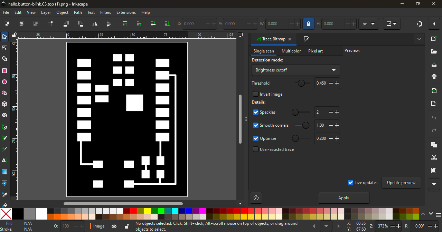Click the scissors Cut icon

[x=434, y=158]
